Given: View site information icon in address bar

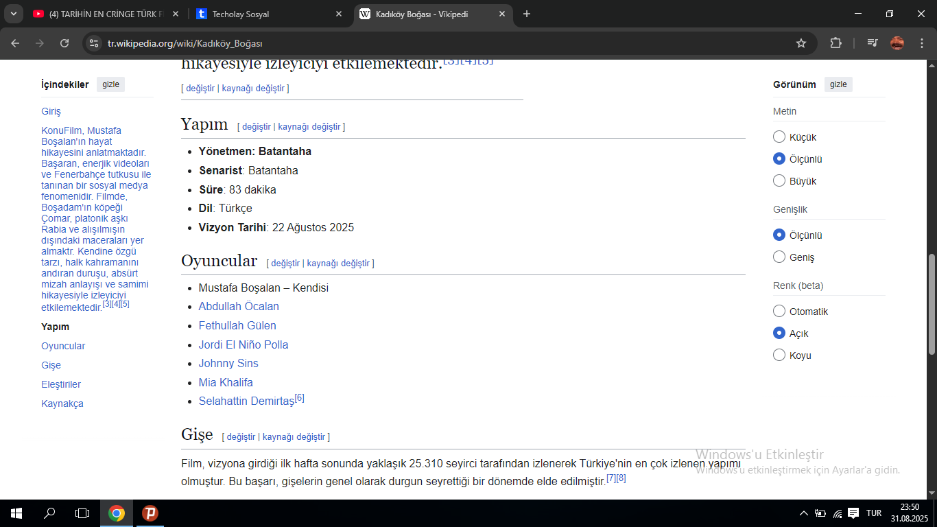Looking at the screenshot, I should (95, 43).
